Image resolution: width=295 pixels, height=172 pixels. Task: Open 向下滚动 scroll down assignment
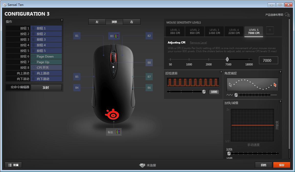[46, 79]
